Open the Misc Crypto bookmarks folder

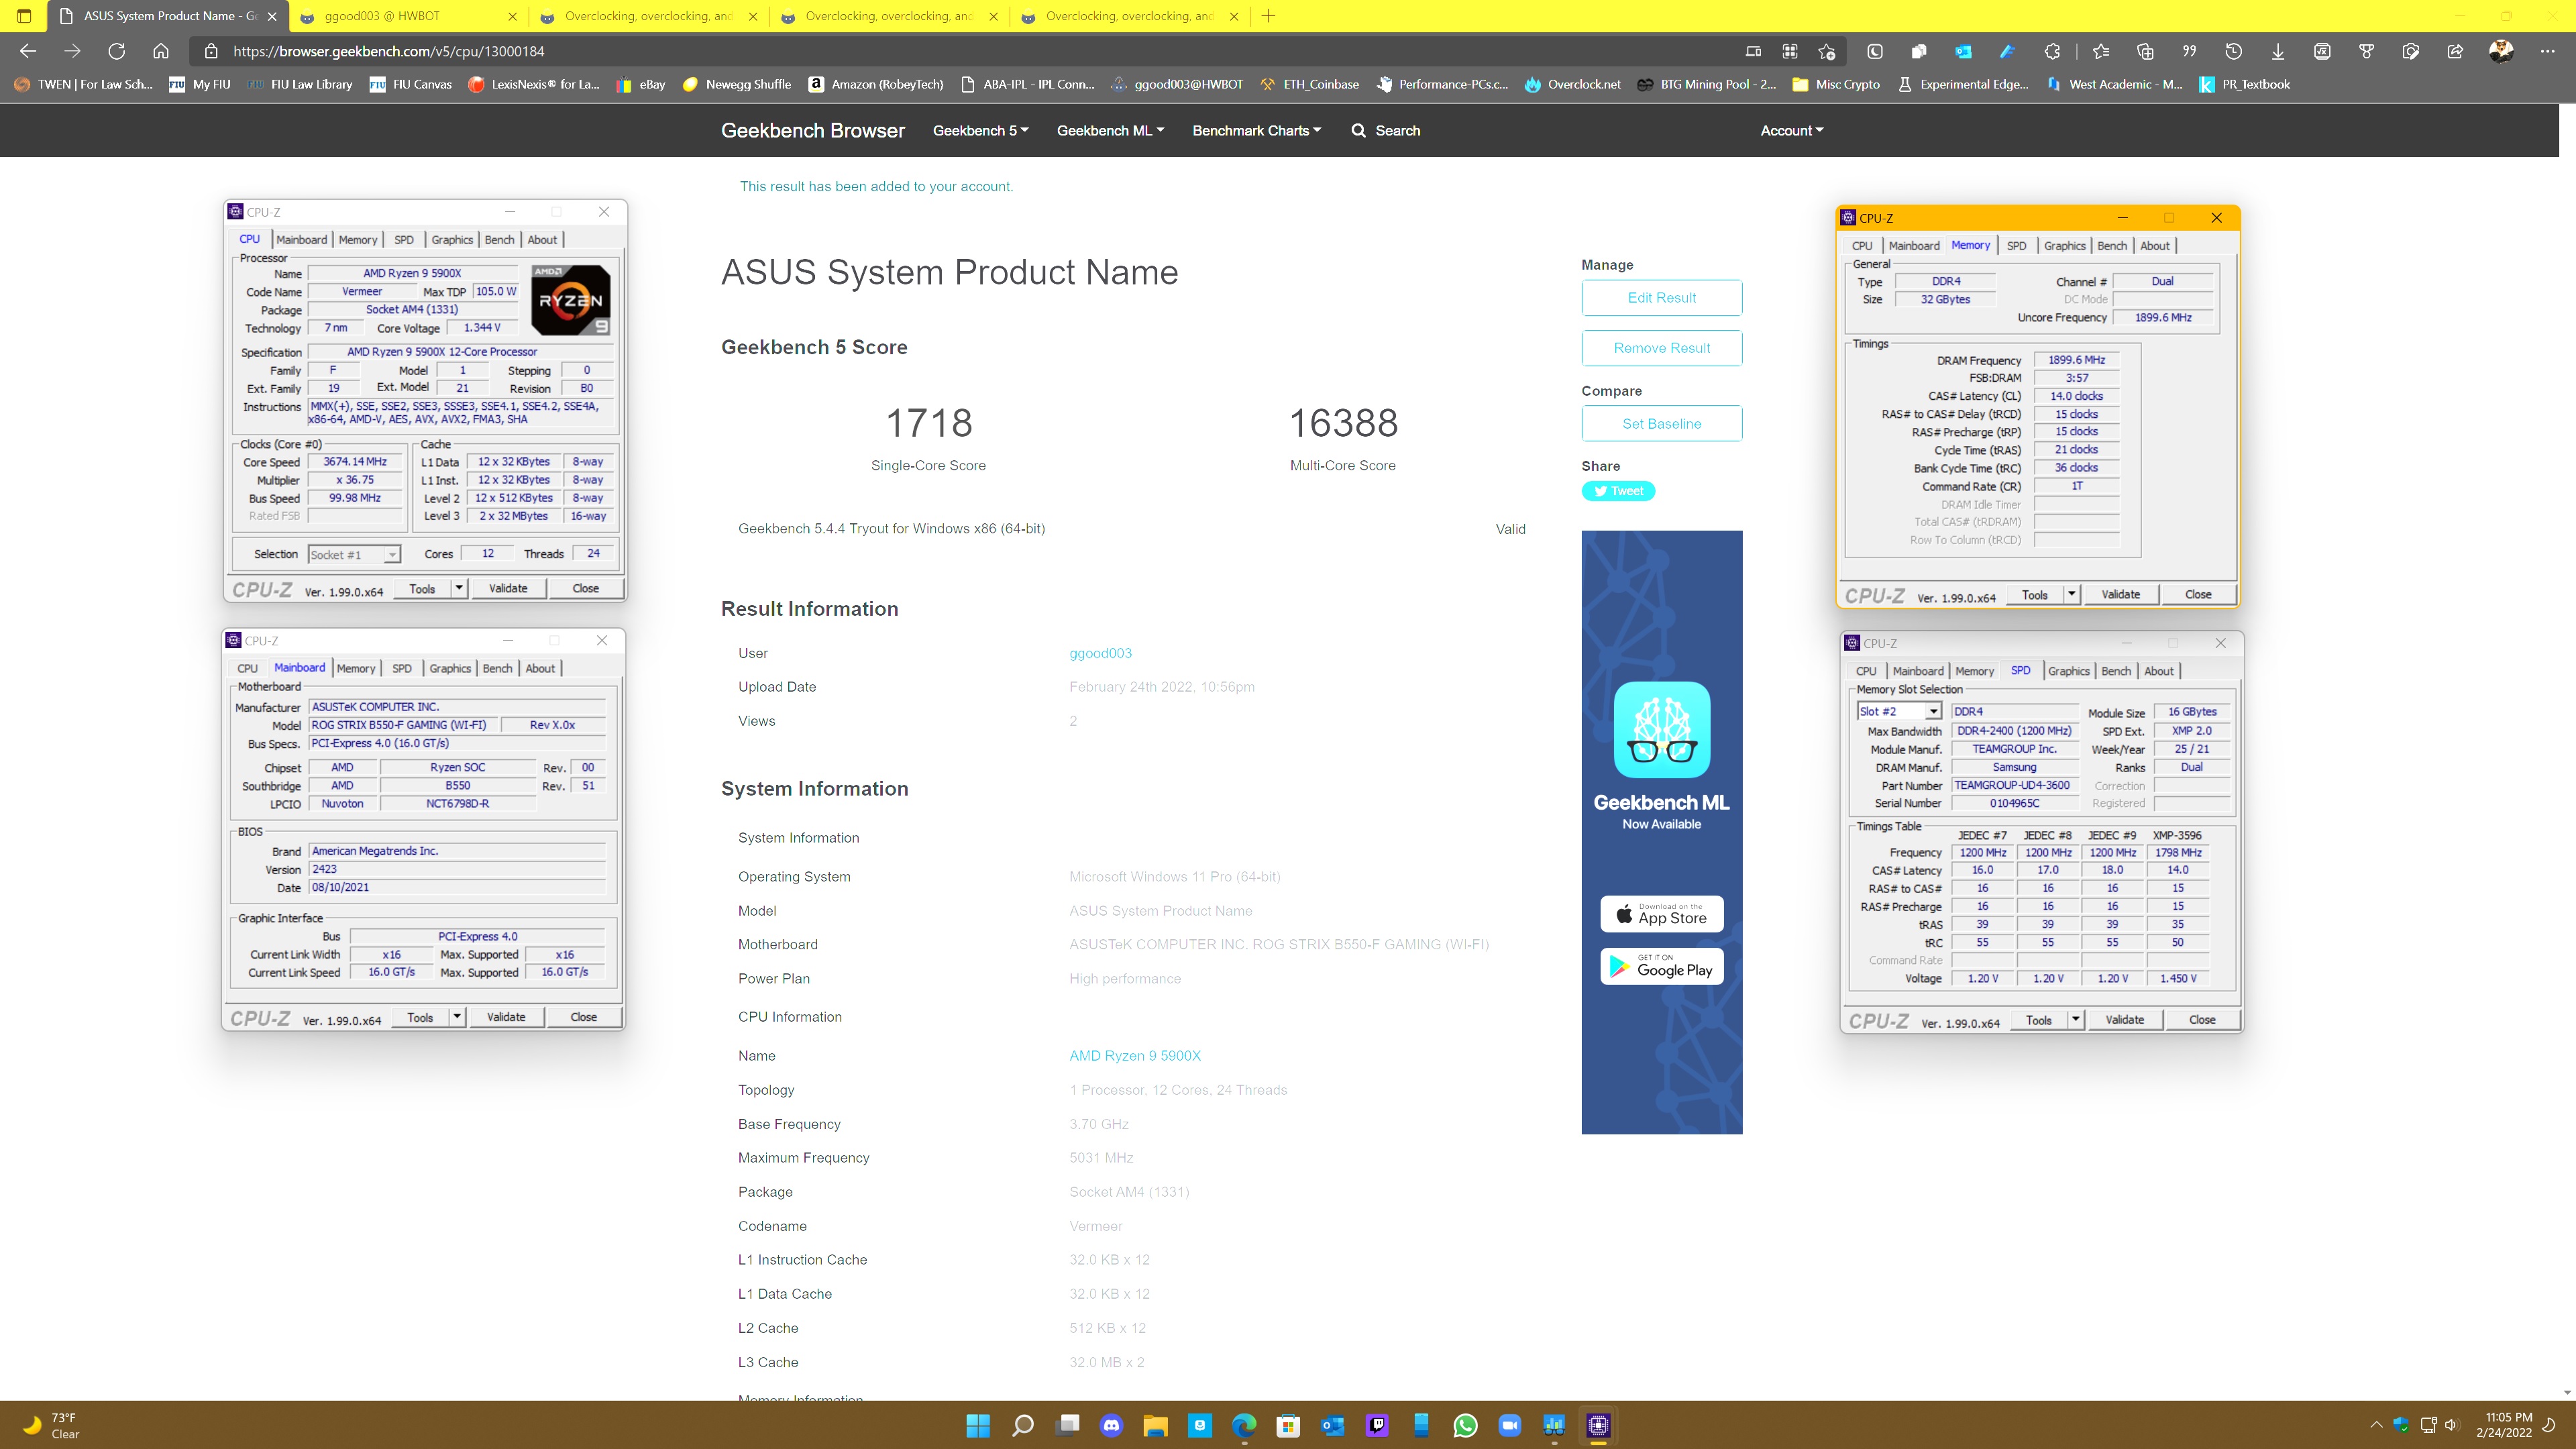tap(1835, 84)
